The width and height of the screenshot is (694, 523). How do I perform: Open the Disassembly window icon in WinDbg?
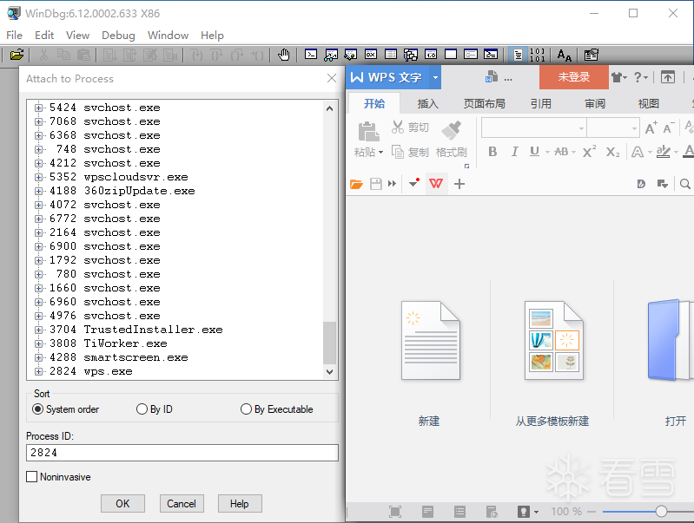point(431,55)
